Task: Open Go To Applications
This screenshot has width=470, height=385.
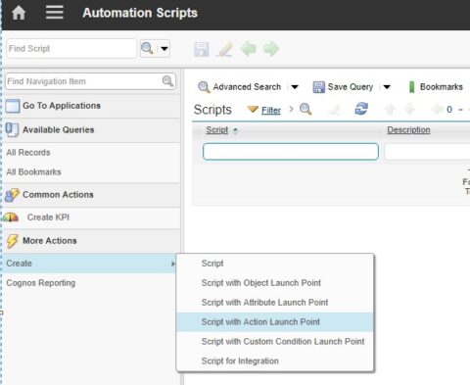Action: 91,106
